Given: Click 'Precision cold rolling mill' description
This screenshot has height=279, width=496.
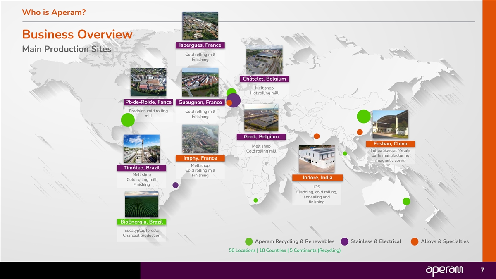Looking at the screenshot, I should 148,113.
